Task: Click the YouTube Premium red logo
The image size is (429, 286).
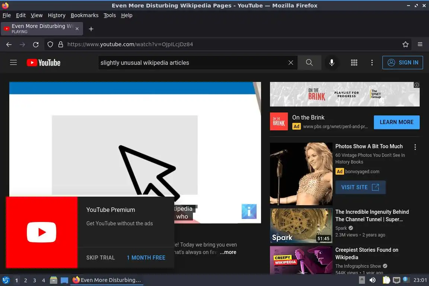Action: pyautogui.click(x=42, y=232)
